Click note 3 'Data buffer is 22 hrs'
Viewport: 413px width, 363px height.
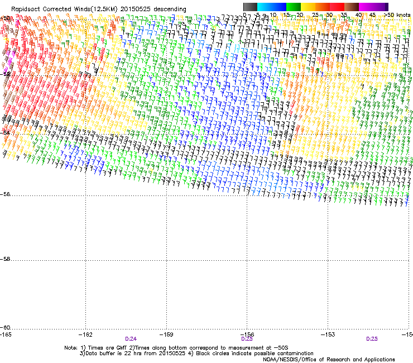(133, 354)
